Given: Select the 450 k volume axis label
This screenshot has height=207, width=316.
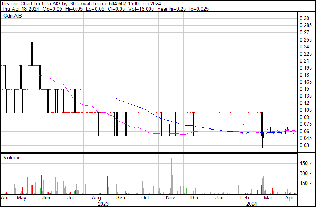Looking at the screenshot, I should pos(305,163).
